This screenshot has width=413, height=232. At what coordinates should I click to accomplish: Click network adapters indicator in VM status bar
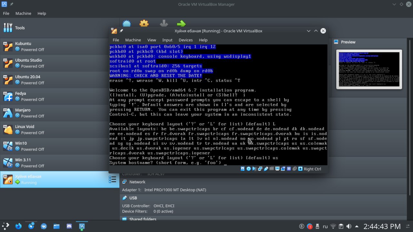pos(260,169)
